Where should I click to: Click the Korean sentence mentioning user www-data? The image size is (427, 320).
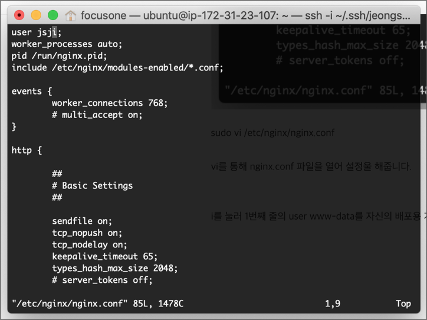pos(318,216)
